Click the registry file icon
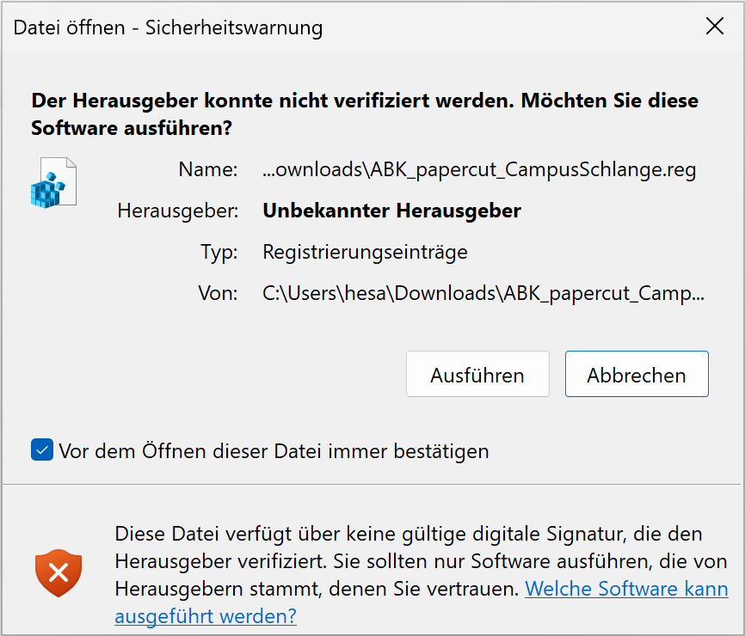This screenshot has height=636, width=745. [53, 182]
